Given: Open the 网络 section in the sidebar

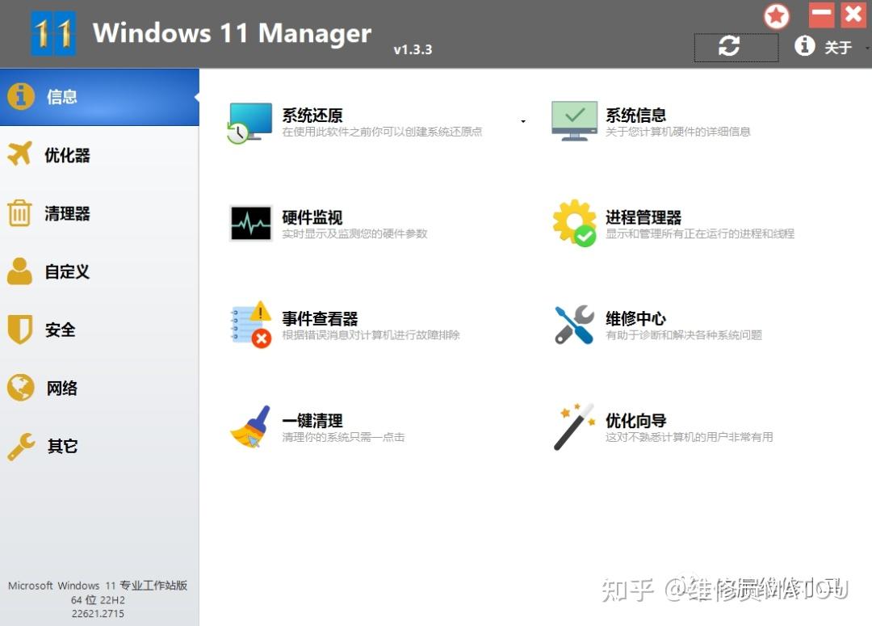Looking at the screenshot, I should click(x=62, y=388).
